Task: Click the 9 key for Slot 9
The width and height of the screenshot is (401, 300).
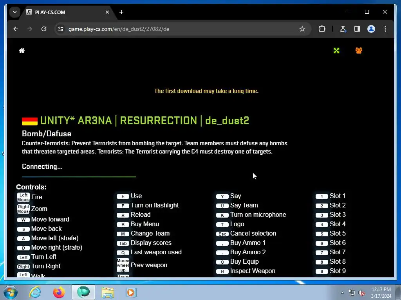Action: click(322, 271)
